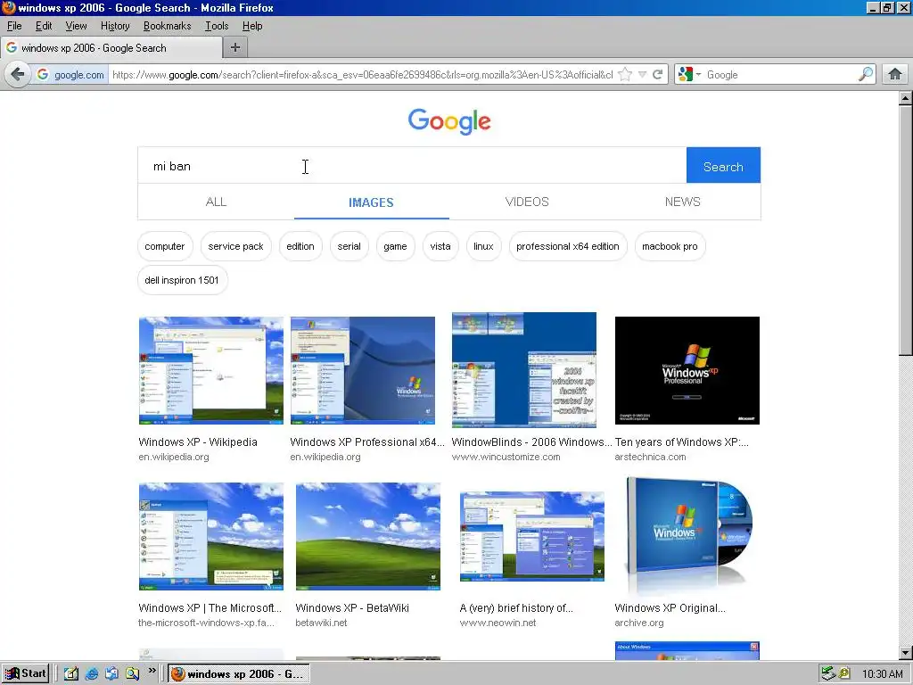Open the Windows XP Original CD thumbnail

click(687, 536)
